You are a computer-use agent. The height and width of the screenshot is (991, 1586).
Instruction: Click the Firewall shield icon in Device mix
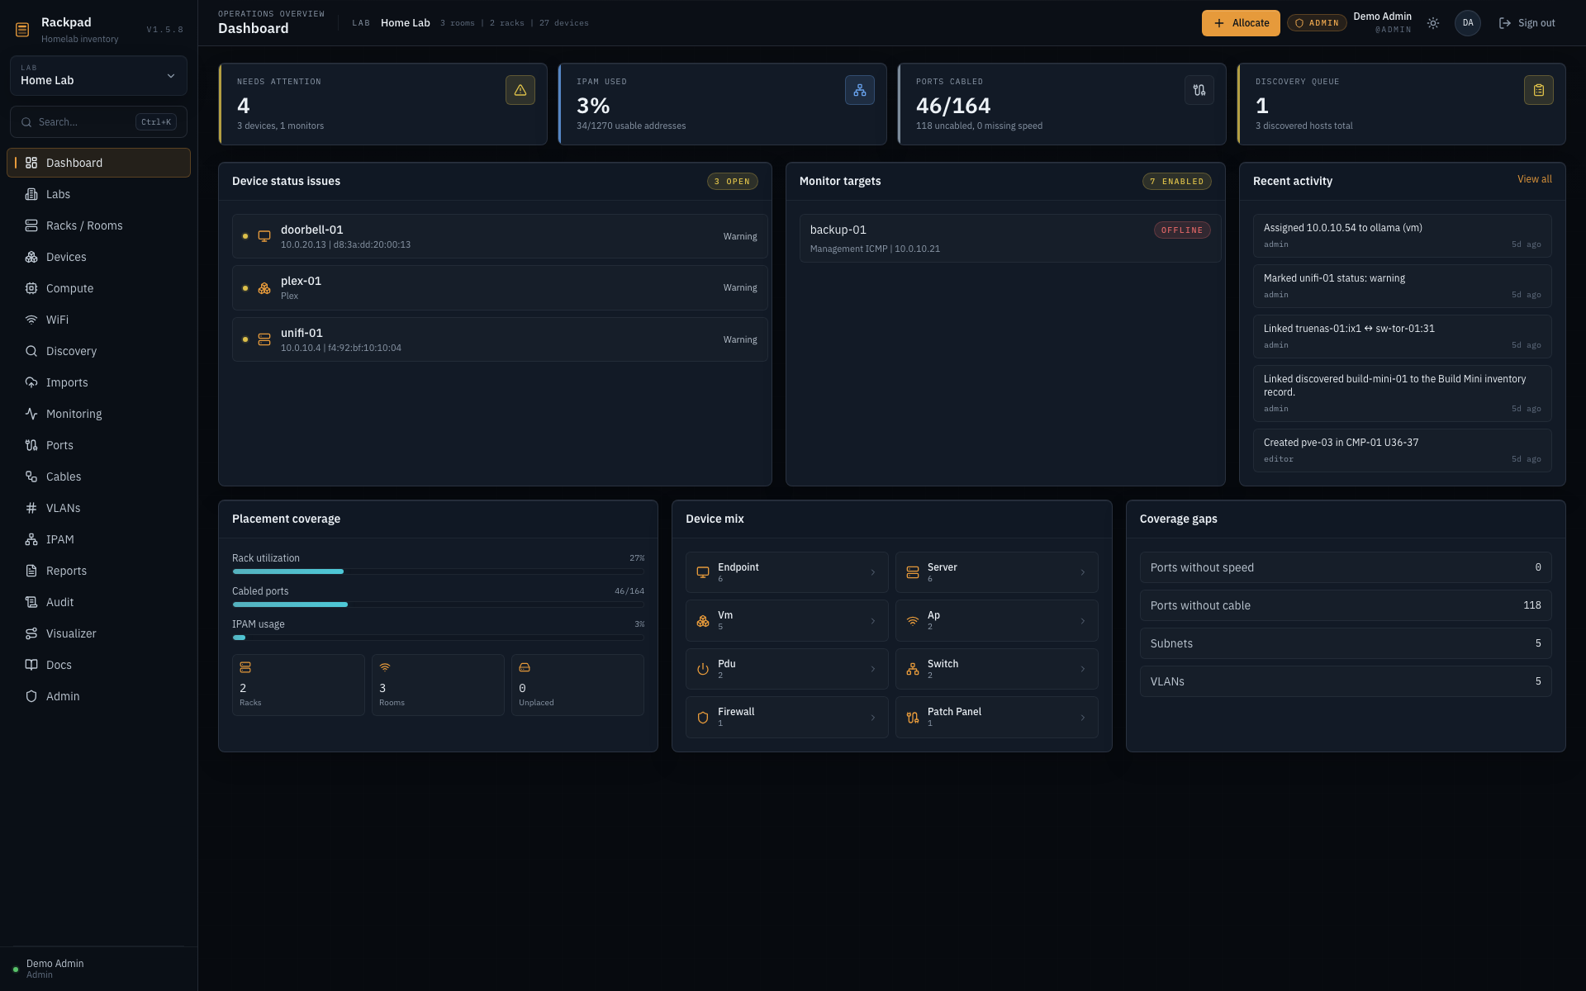click(x=703, y=718)
